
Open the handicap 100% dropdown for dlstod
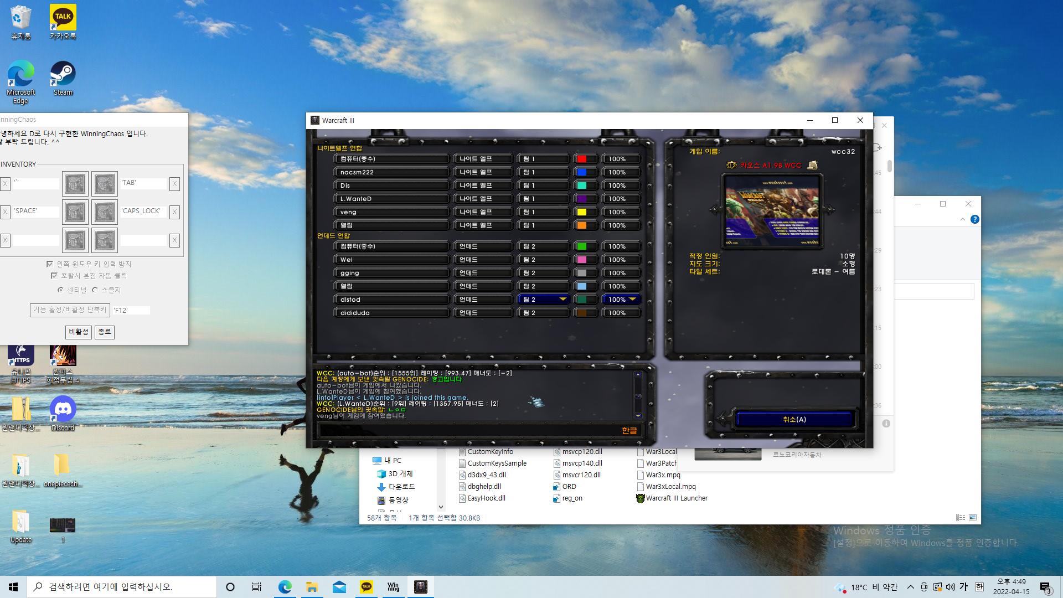pyautogui.click(x=621, y=300)
